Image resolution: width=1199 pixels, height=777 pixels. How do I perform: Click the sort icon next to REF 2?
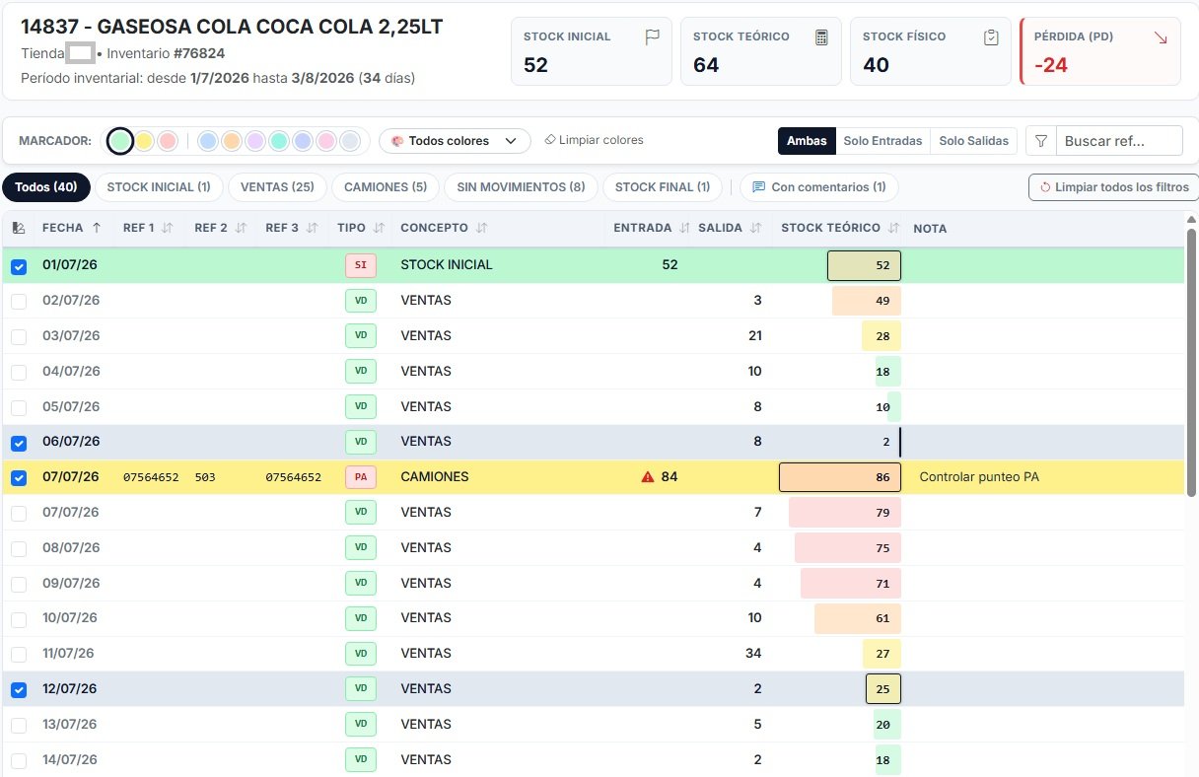point(239,228)
